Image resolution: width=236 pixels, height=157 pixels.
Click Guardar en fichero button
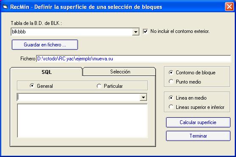coord(45,45)
